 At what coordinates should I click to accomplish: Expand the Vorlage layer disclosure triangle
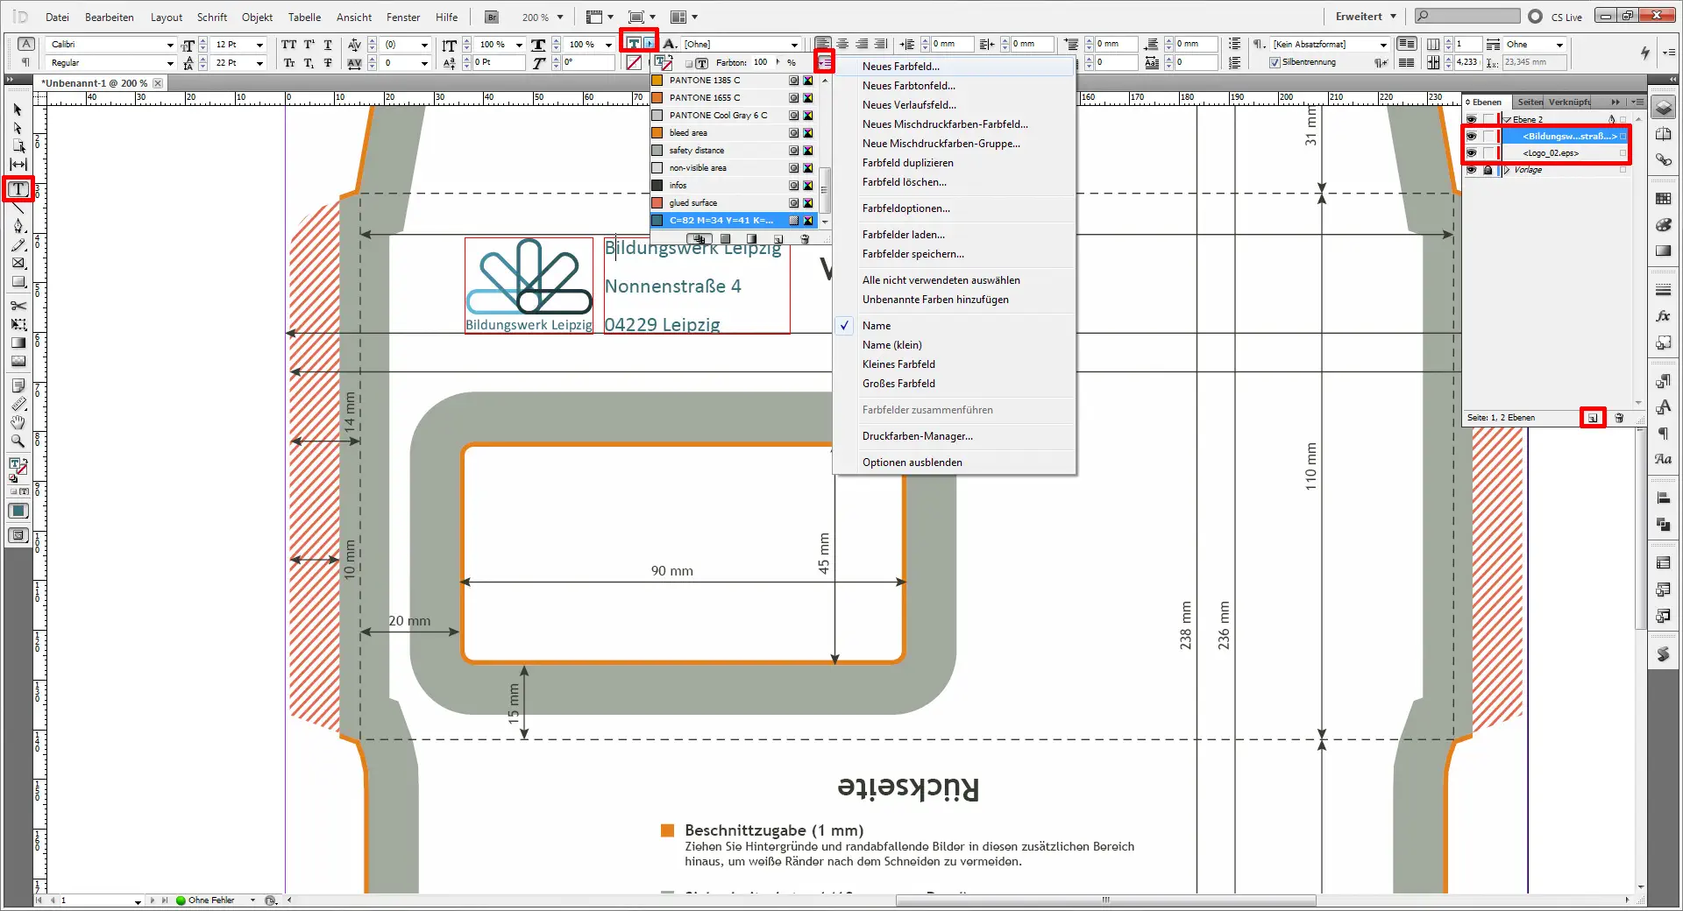pos(1507,170)
